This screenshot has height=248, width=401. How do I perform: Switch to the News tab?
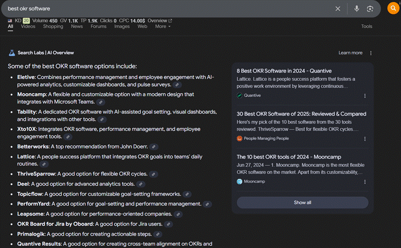coord(77,26)
